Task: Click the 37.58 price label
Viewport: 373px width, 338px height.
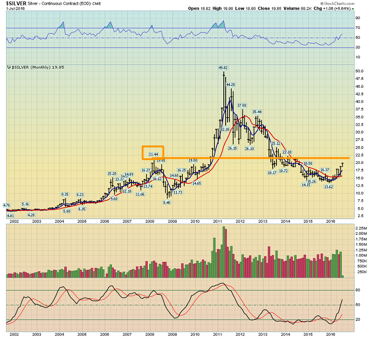Action: 242,106
